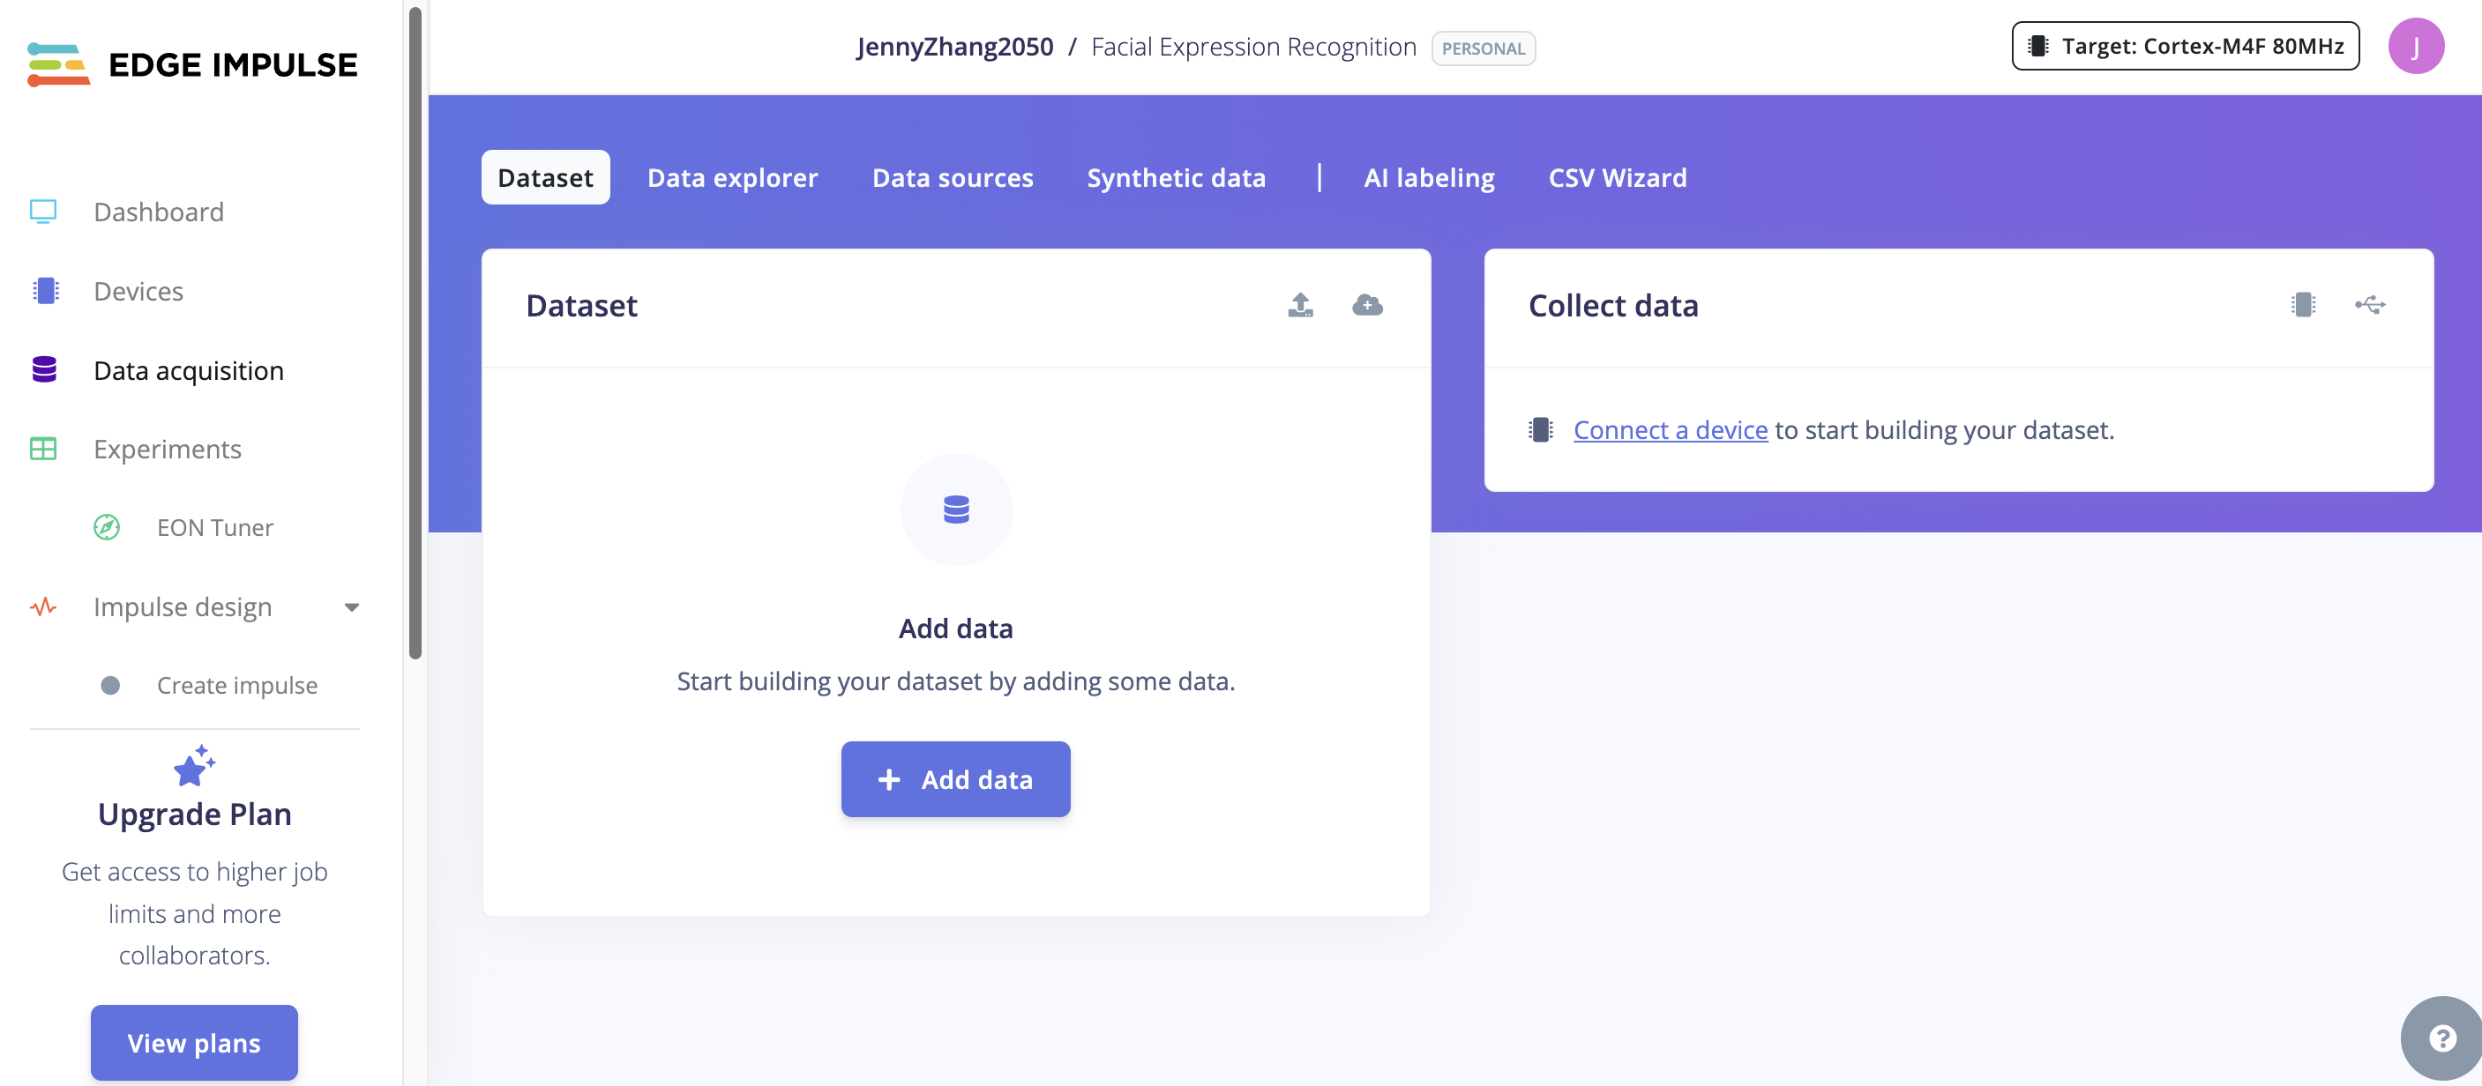Click the Upgrade Plan stars icon
The height and width of the screenshot is (1086, 2482).
pos(194,765)
